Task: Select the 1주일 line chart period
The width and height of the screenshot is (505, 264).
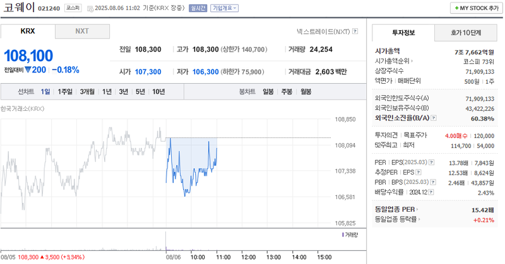Action: (65, 91)
